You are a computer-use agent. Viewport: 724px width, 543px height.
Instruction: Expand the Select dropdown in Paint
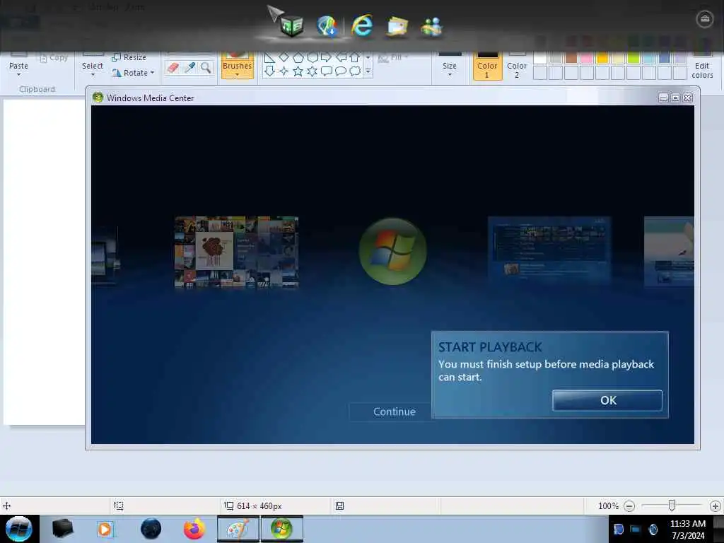(x=93, y=75)
